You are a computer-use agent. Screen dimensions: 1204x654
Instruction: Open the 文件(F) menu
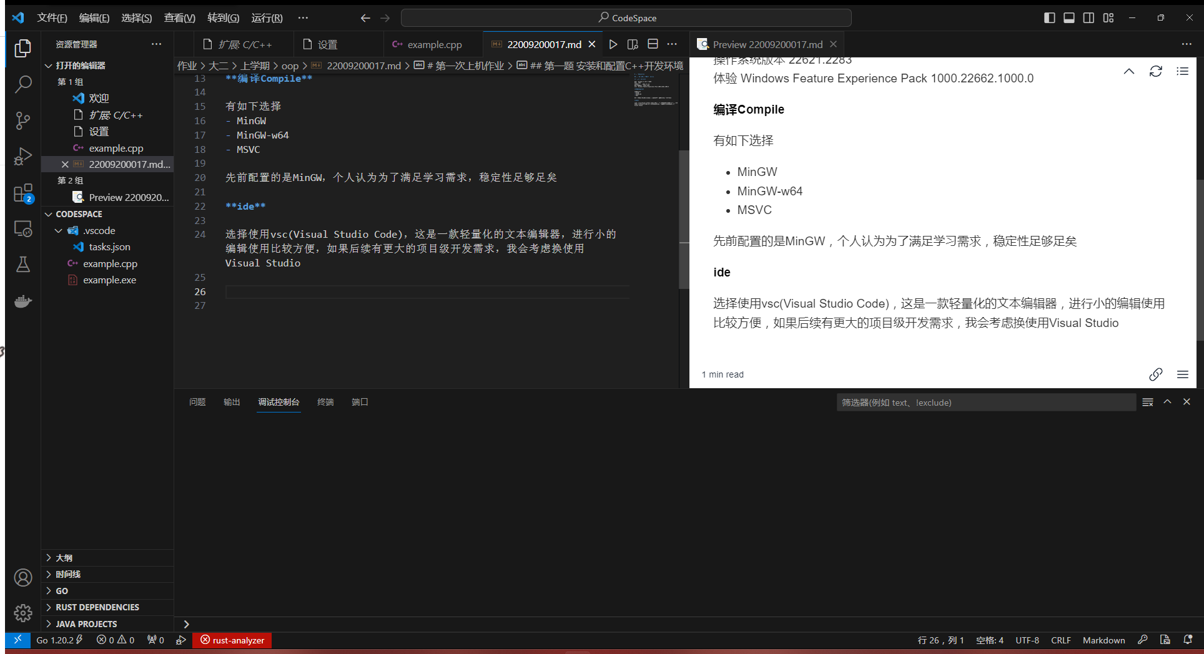(x=52, y=18)
